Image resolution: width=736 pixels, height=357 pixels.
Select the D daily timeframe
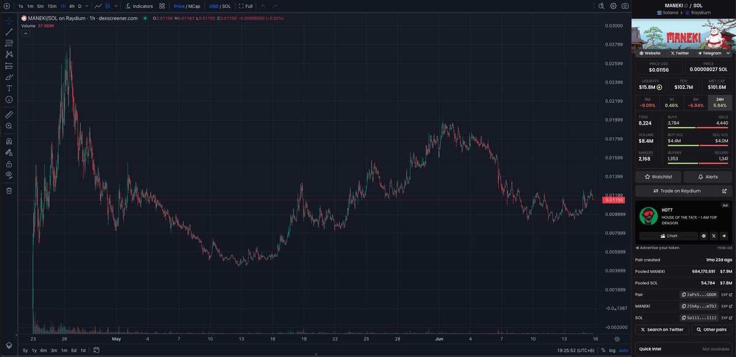pyautogui.click(x=79, y=6)
